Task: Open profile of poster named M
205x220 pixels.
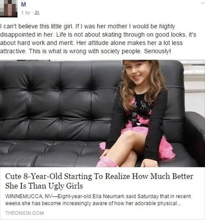Action: click(23, 5)
